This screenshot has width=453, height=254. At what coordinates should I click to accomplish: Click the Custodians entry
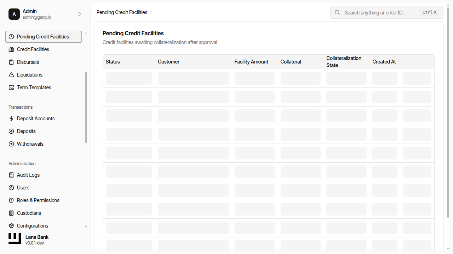(x=28, y=213)
